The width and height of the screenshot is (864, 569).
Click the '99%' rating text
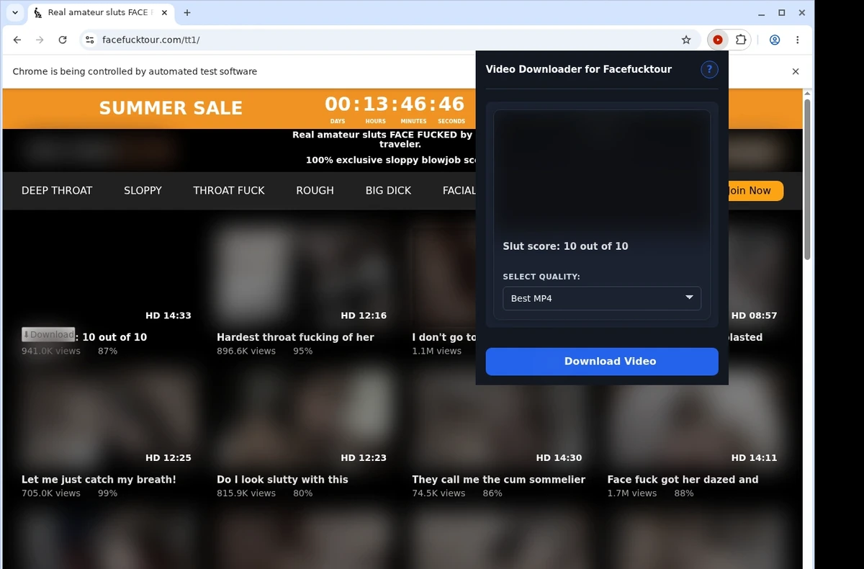tap(107, 493)
